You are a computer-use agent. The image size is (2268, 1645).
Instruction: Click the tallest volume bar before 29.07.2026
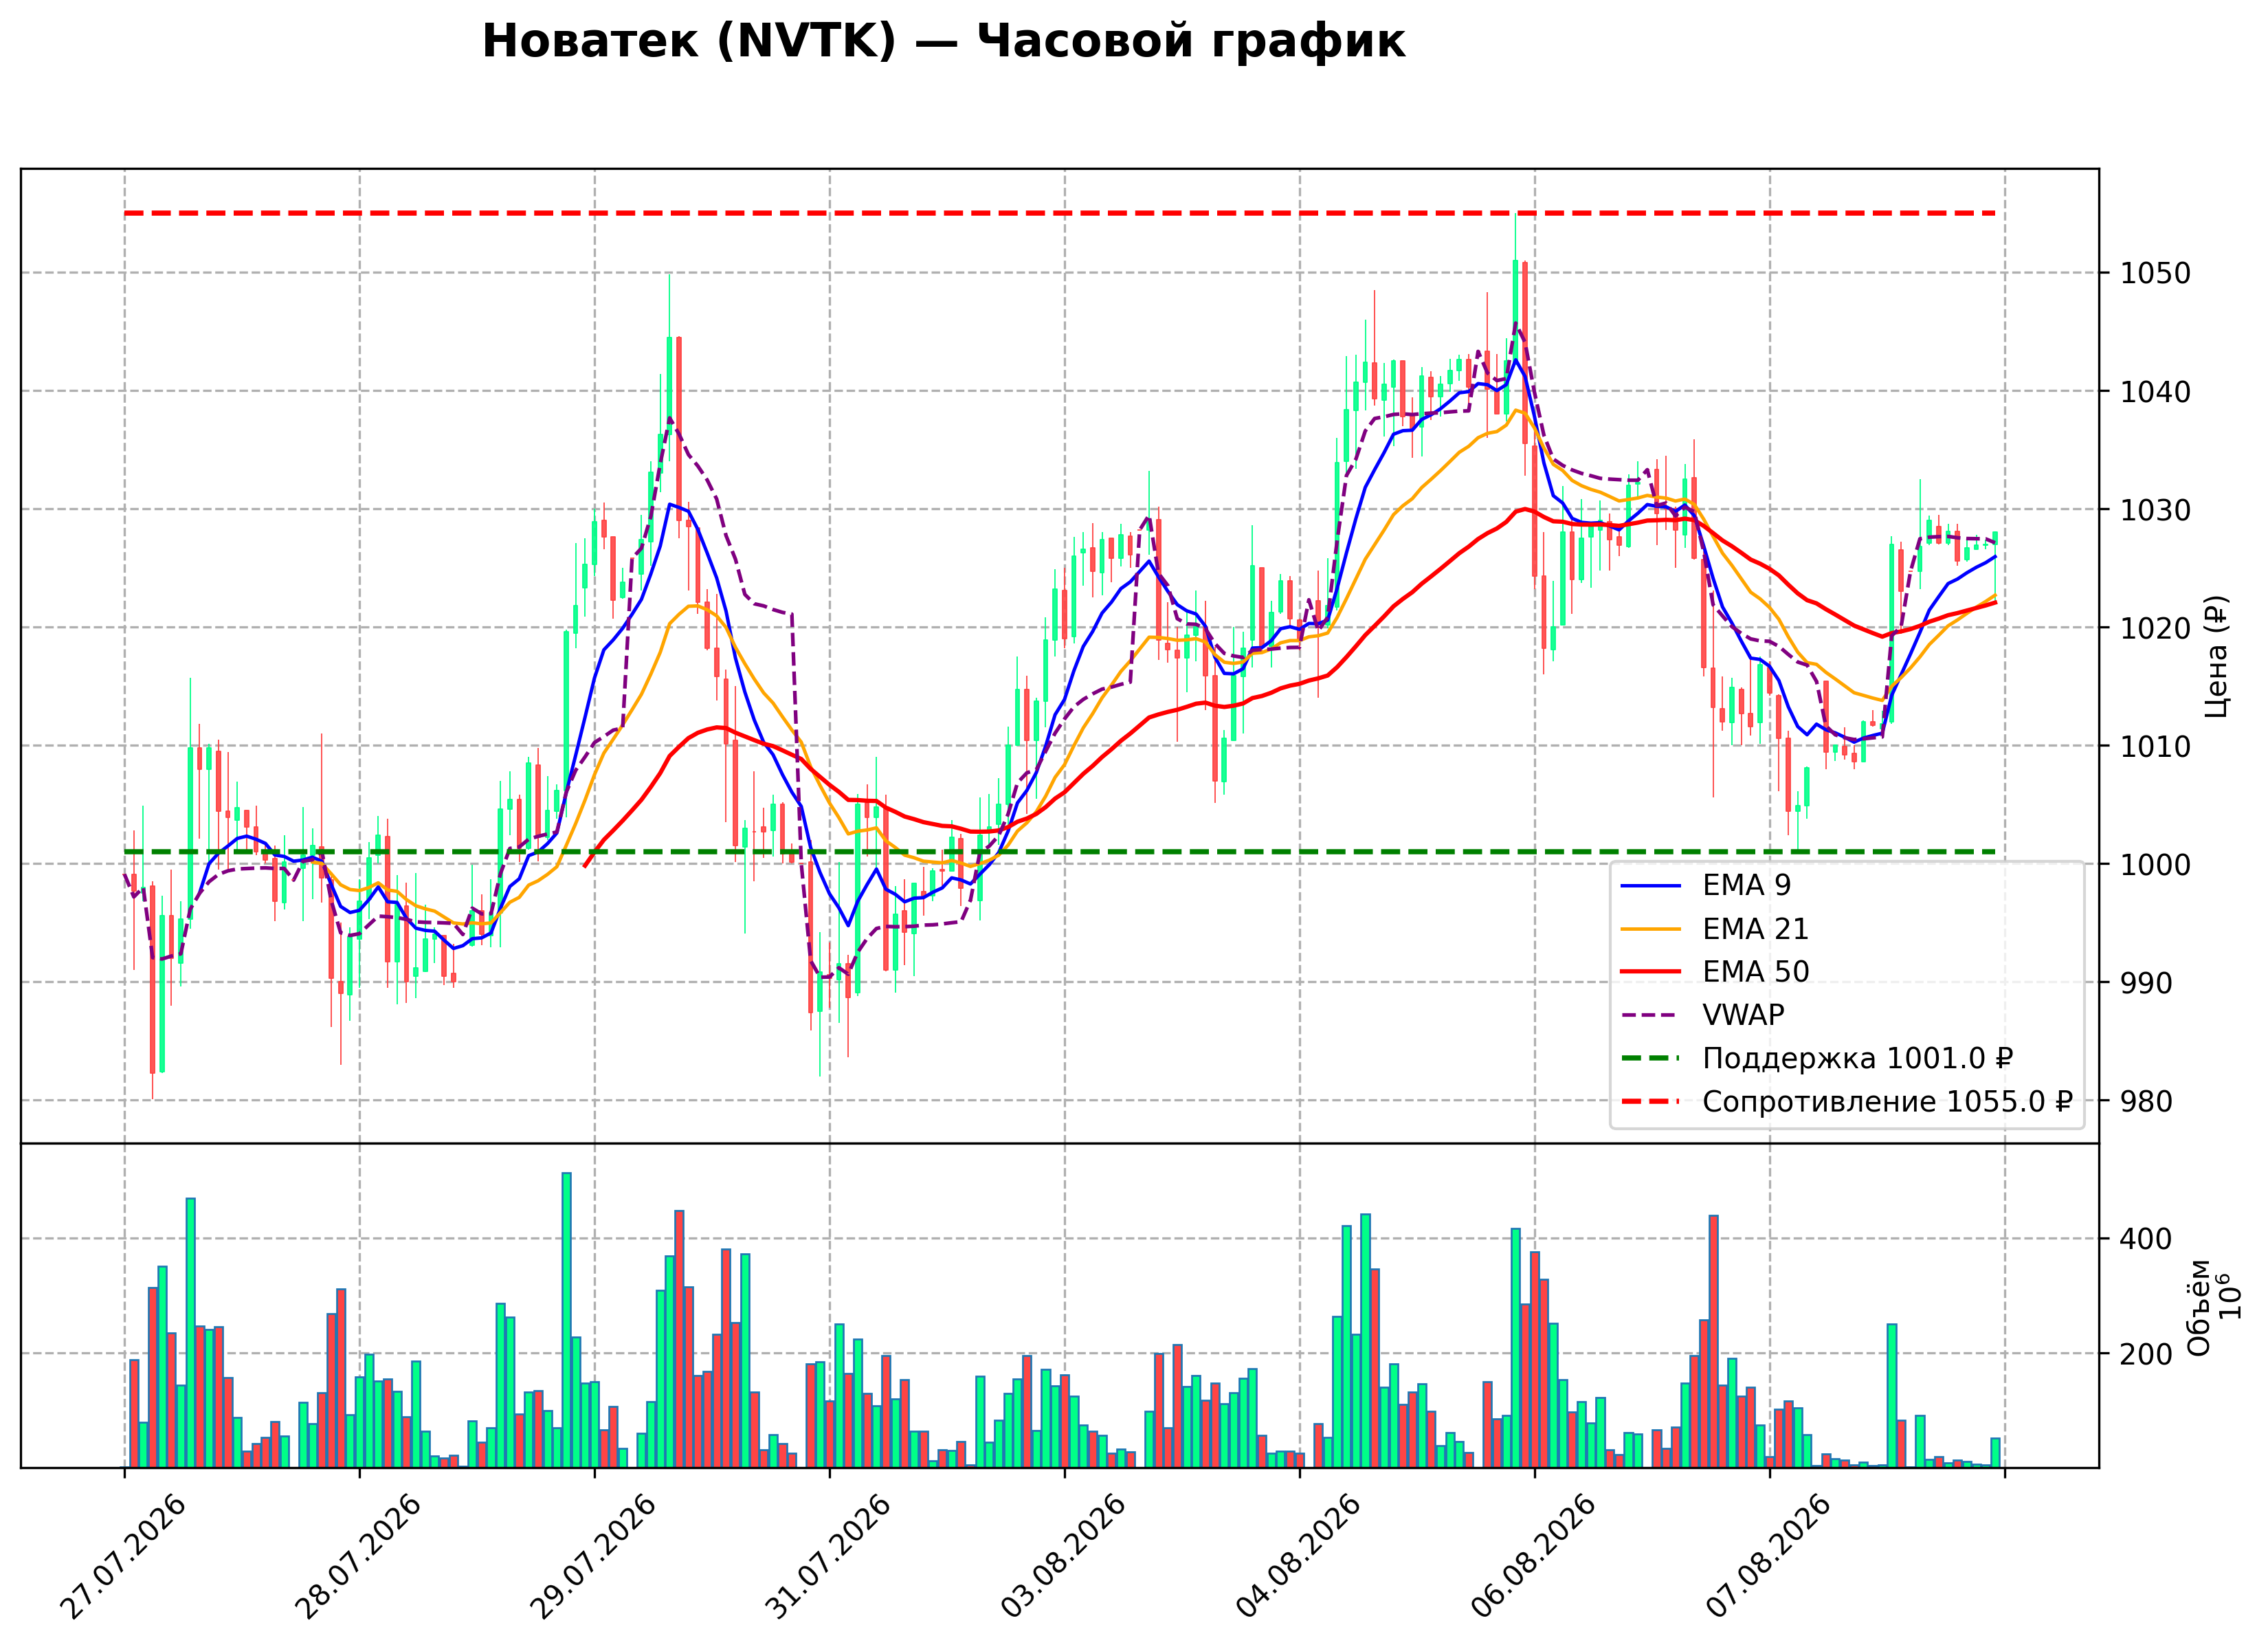[566, 1320]
